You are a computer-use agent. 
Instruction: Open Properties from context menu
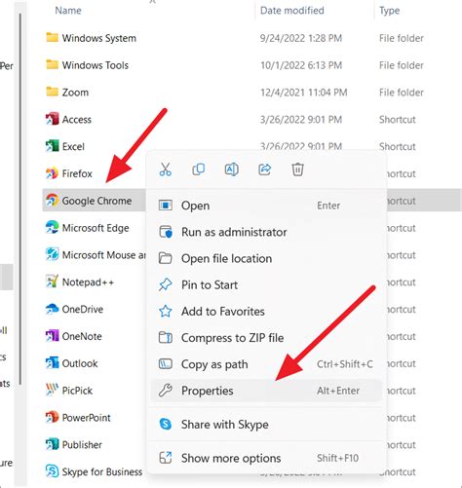click(266, 391)
